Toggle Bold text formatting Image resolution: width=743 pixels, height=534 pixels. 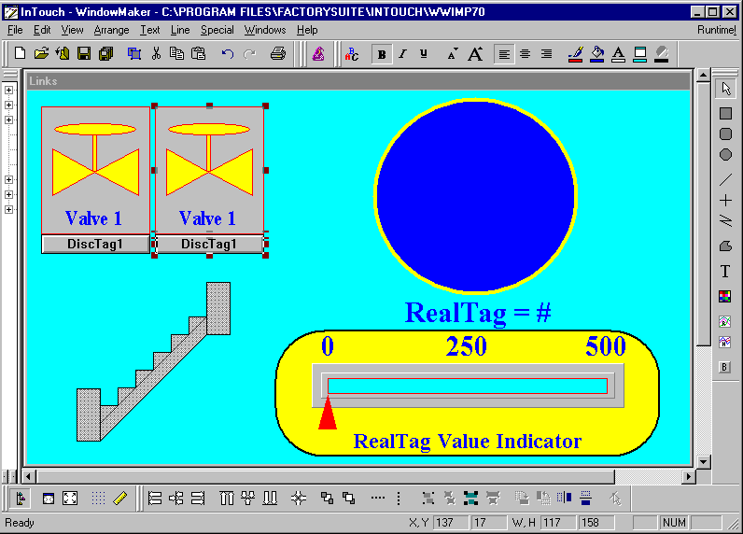point(382,54)
